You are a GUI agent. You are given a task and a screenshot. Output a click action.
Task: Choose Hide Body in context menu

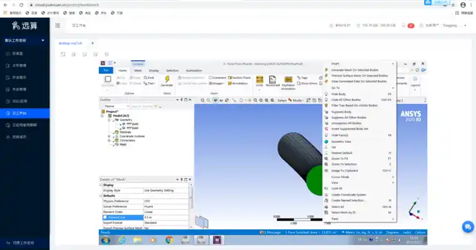point(359,94)
